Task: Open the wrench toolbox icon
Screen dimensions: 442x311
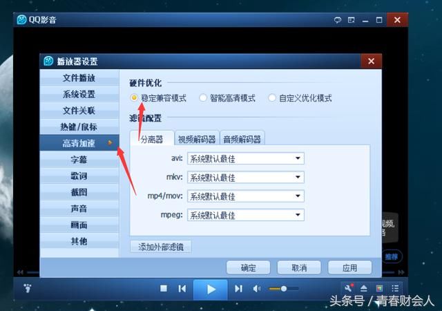Action: [348, 288]
